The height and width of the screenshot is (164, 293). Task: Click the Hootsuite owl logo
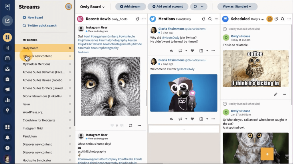coord(7,7)
